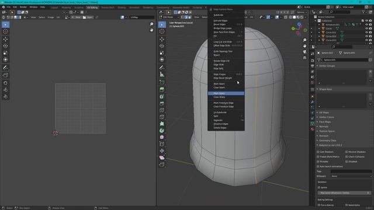
Task: Hide Circle.001 with its eye icon
Action: (366, 33)
